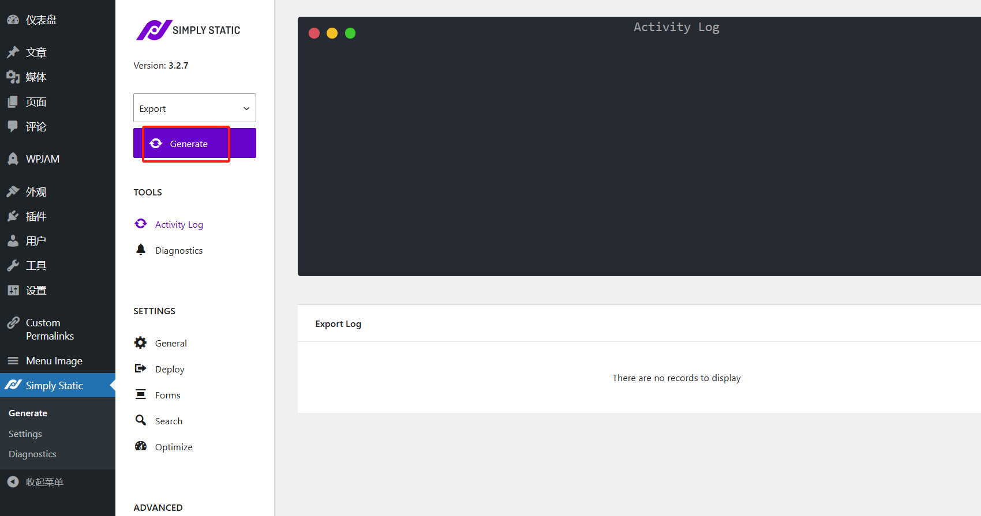Click the user icon beside 用户
Image resolution: width=981 pixels, height=516 pixels.
click(x=13, y=241)
